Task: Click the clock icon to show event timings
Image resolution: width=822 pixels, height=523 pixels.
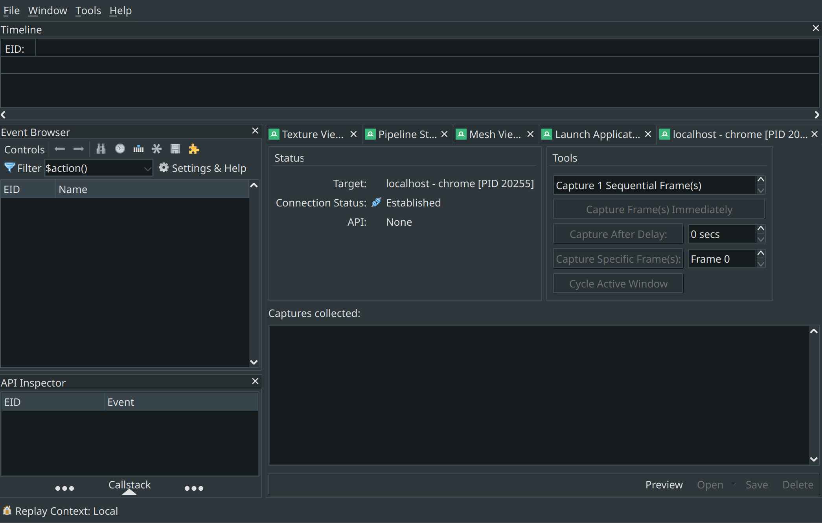Action: click(x=120, y=149)
